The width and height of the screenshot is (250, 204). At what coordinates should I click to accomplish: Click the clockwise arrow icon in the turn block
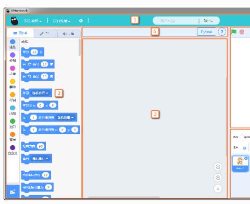coord(30,64)
